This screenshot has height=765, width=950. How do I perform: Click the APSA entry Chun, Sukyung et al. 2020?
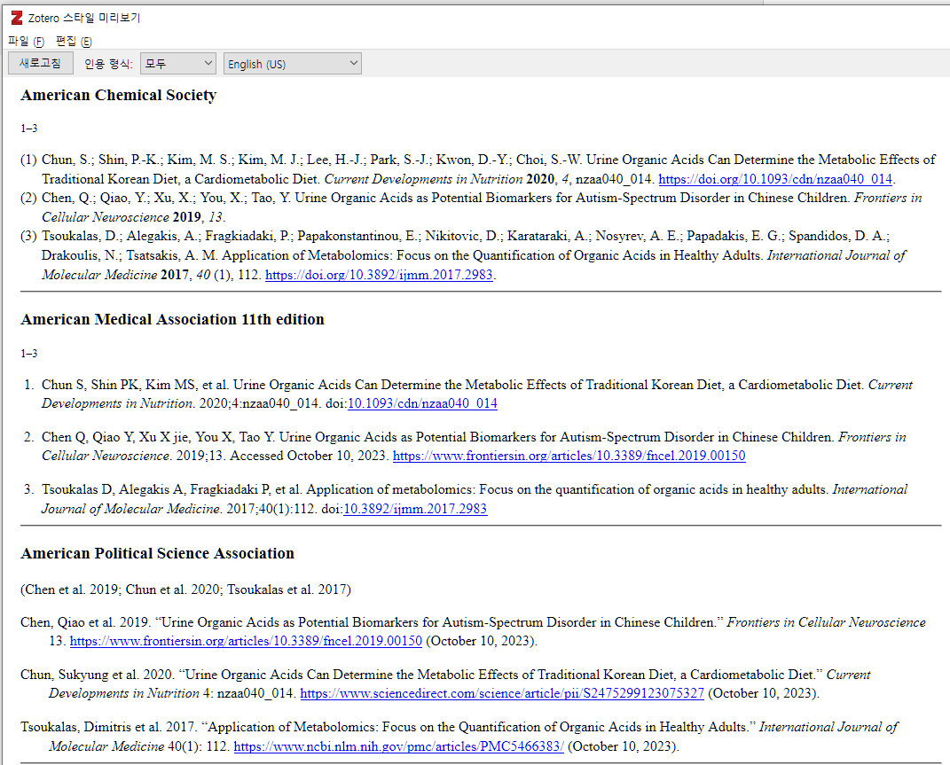[445, 683]
